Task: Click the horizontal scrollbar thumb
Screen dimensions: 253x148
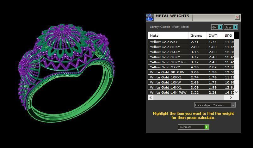Action: tap(188, 97)
